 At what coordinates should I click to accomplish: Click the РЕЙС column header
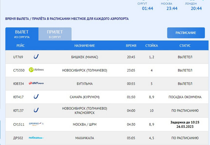pyautogui.click(x=20, y=46)
